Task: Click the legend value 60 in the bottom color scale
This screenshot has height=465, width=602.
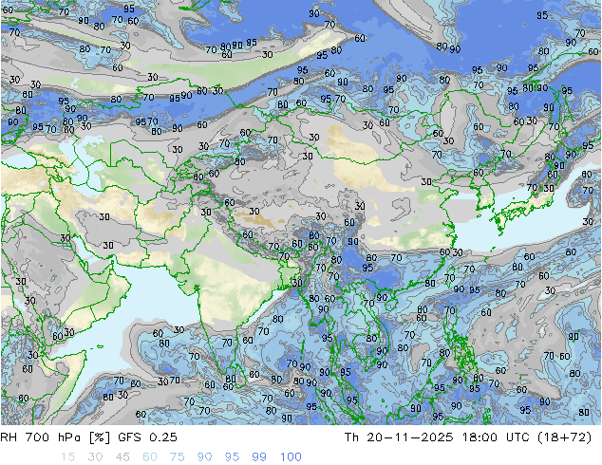Action: 150,457
